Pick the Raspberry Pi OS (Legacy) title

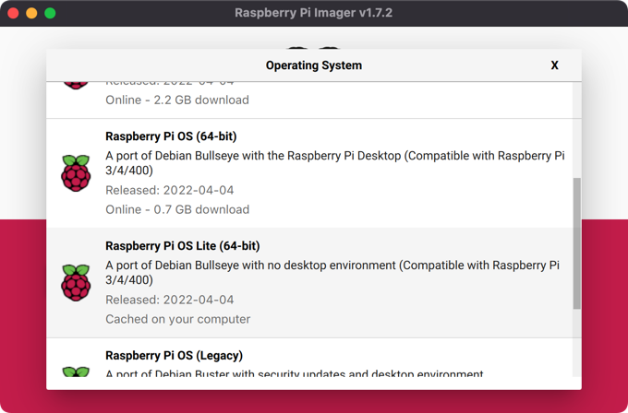pyautogui.click(x=174, y=355)
